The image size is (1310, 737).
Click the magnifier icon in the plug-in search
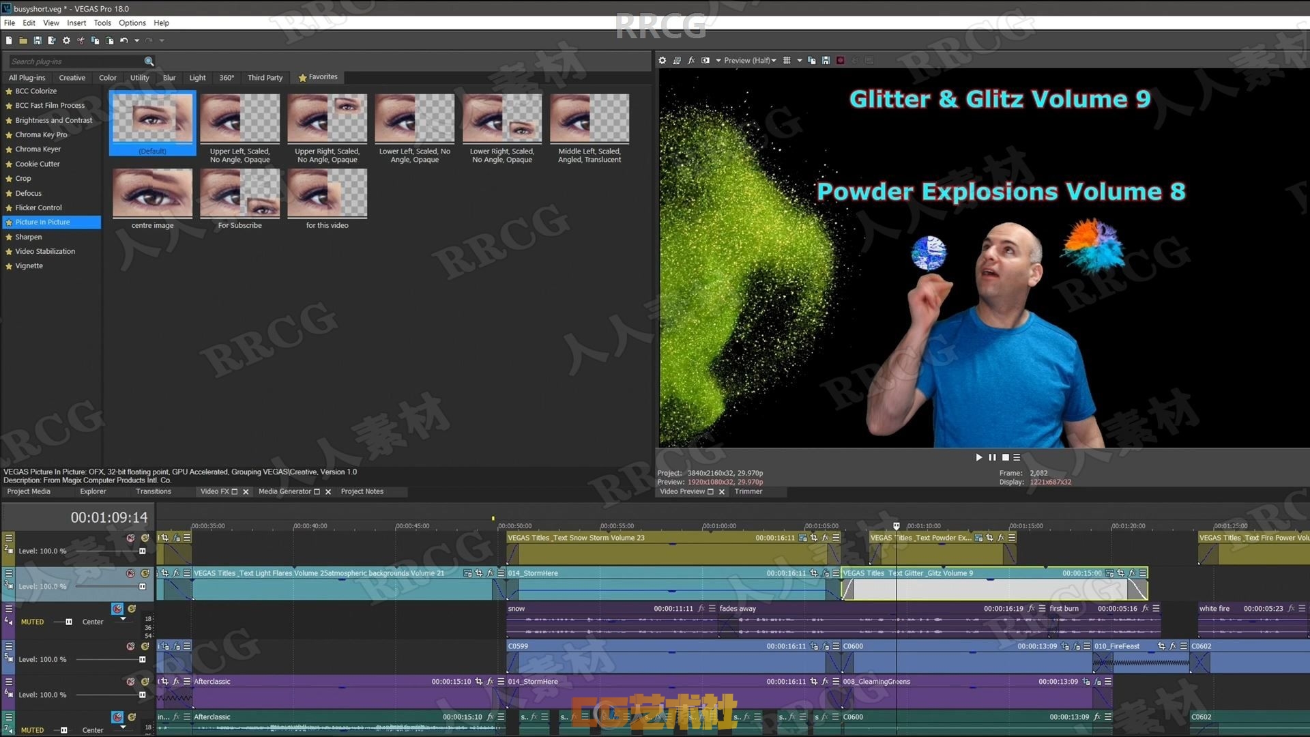[149, 61]
